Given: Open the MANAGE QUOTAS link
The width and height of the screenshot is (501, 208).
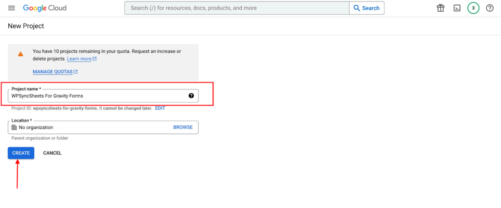Looking at the screenshot, I should click(x=53, y=72).
